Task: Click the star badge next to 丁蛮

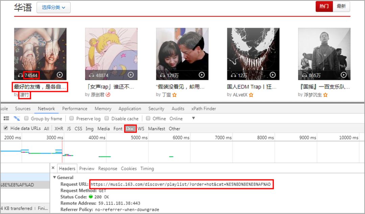Action: pos(175,95)
